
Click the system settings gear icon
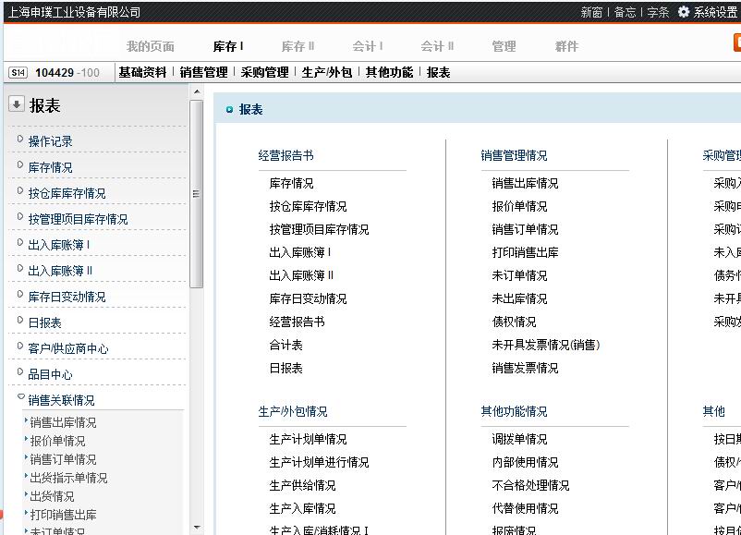click(x=684, y=12)
